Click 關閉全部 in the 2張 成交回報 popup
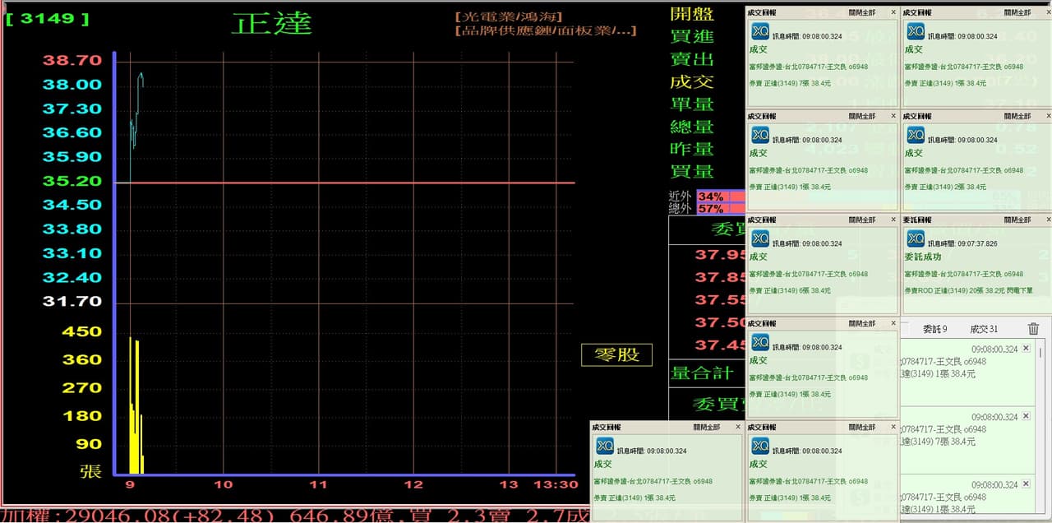Screen dimensions: 1052x523 (1017, 116)
